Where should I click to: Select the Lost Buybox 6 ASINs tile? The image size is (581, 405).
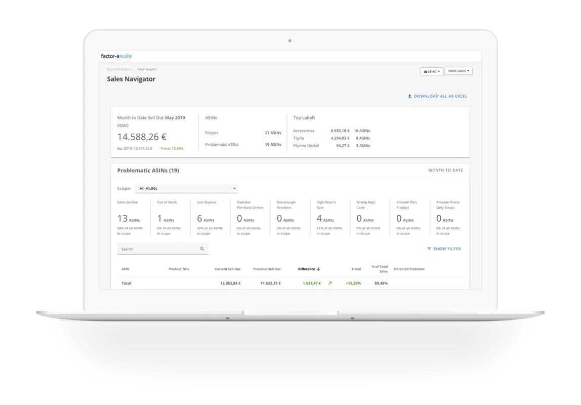click(210, 217)
